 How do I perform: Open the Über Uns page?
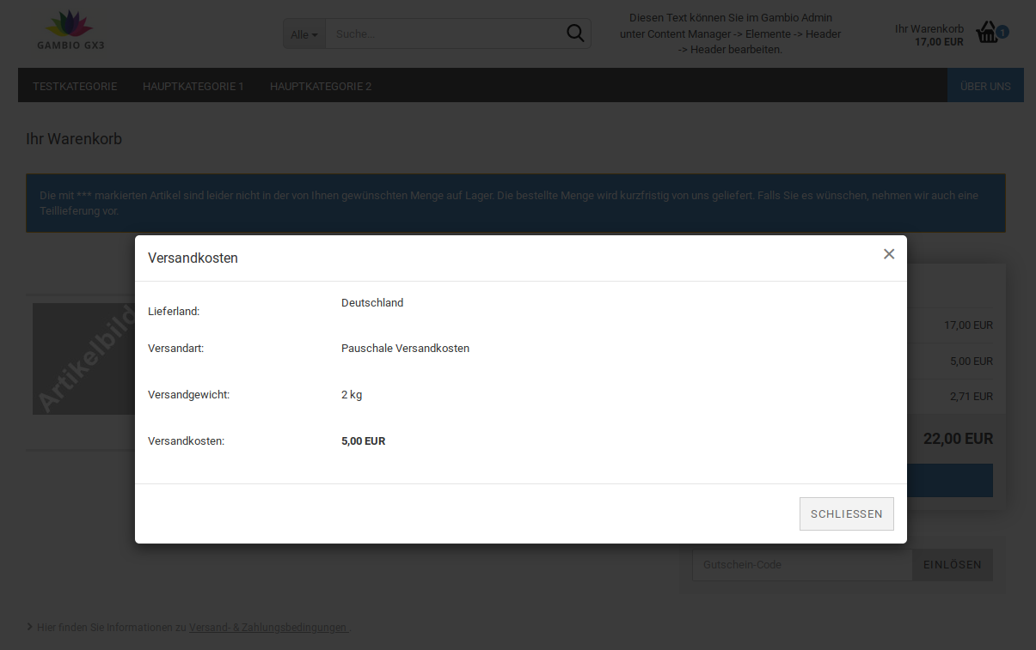coord(985,86)
